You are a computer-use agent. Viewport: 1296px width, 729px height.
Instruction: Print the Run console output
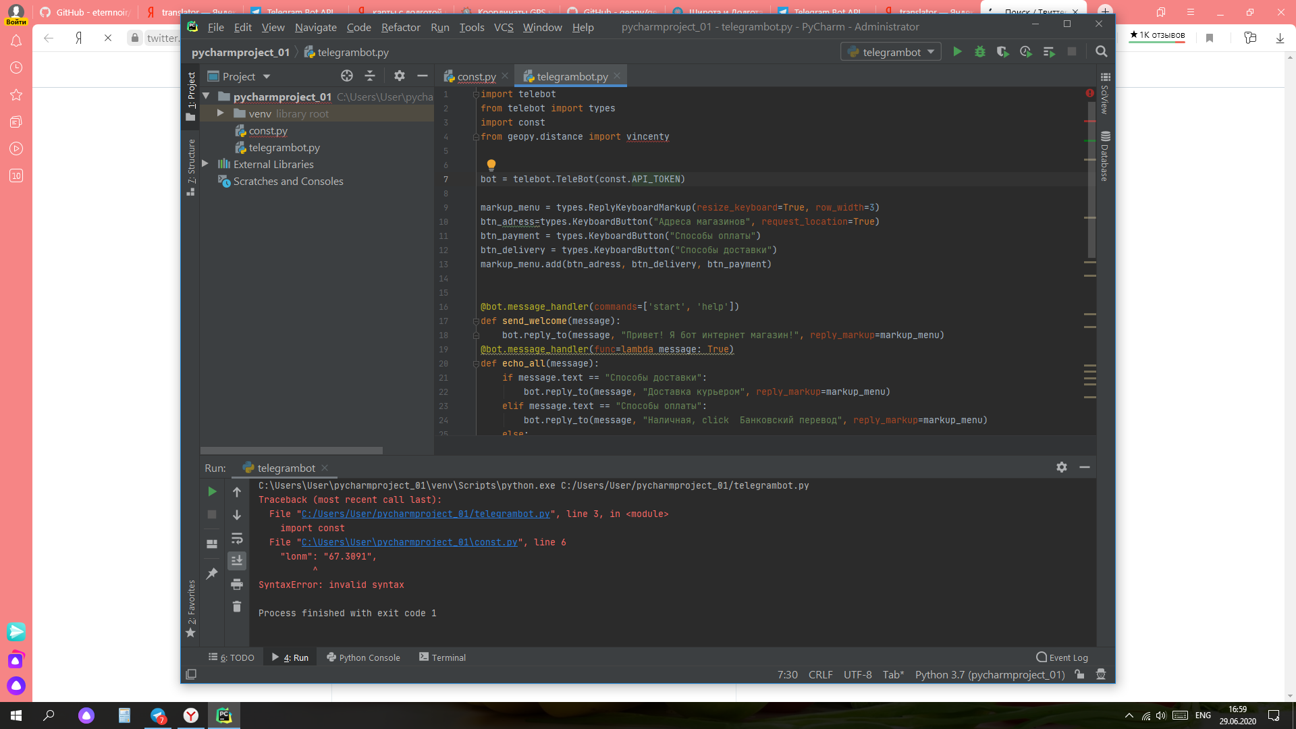click(x=237, y=584)
